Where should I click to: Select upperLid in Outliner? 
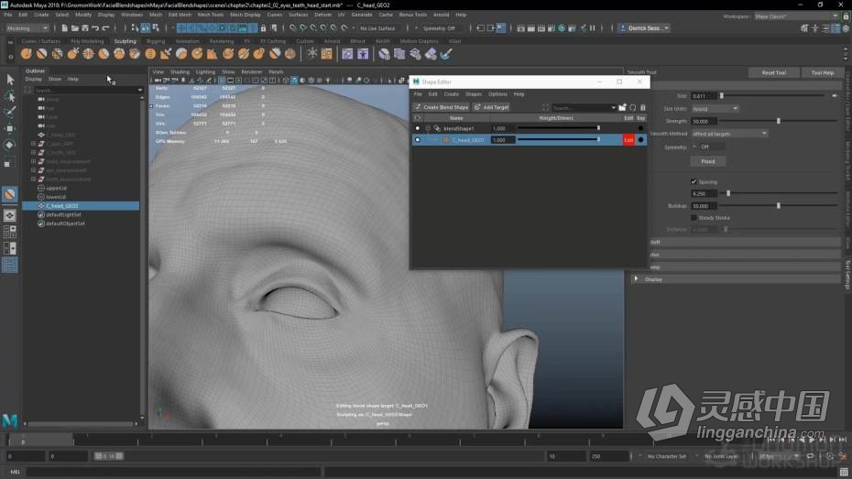pyautogui.click(x=57, y=188)
